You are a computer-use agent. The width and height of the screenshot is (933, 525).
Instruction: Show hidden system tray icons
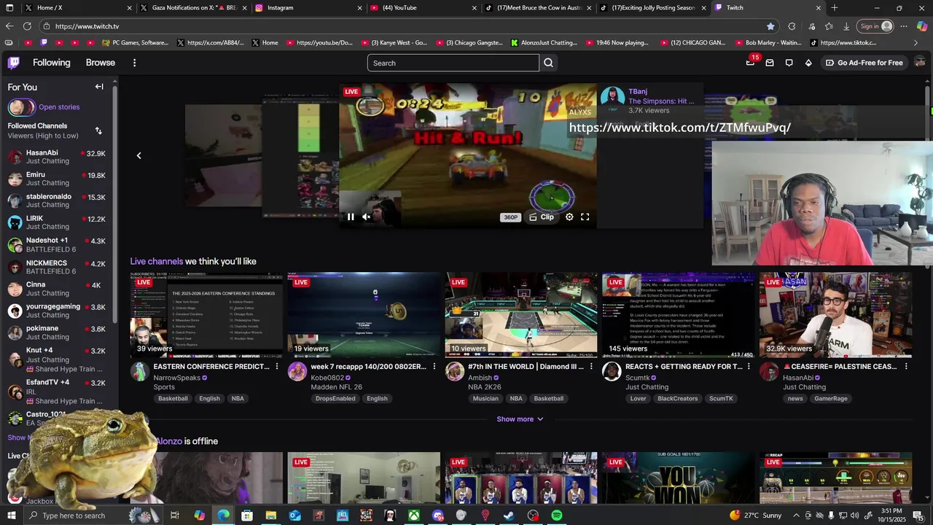point(797,516)
